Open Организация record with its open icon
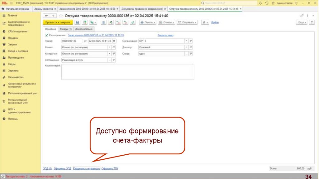 (191, 41)
